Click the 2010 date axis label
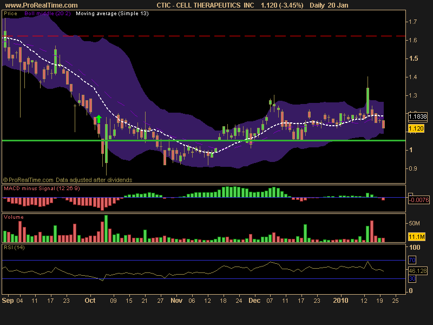This screenshot has width=433, height=325. pyautogui.click(x=340, y=301)
